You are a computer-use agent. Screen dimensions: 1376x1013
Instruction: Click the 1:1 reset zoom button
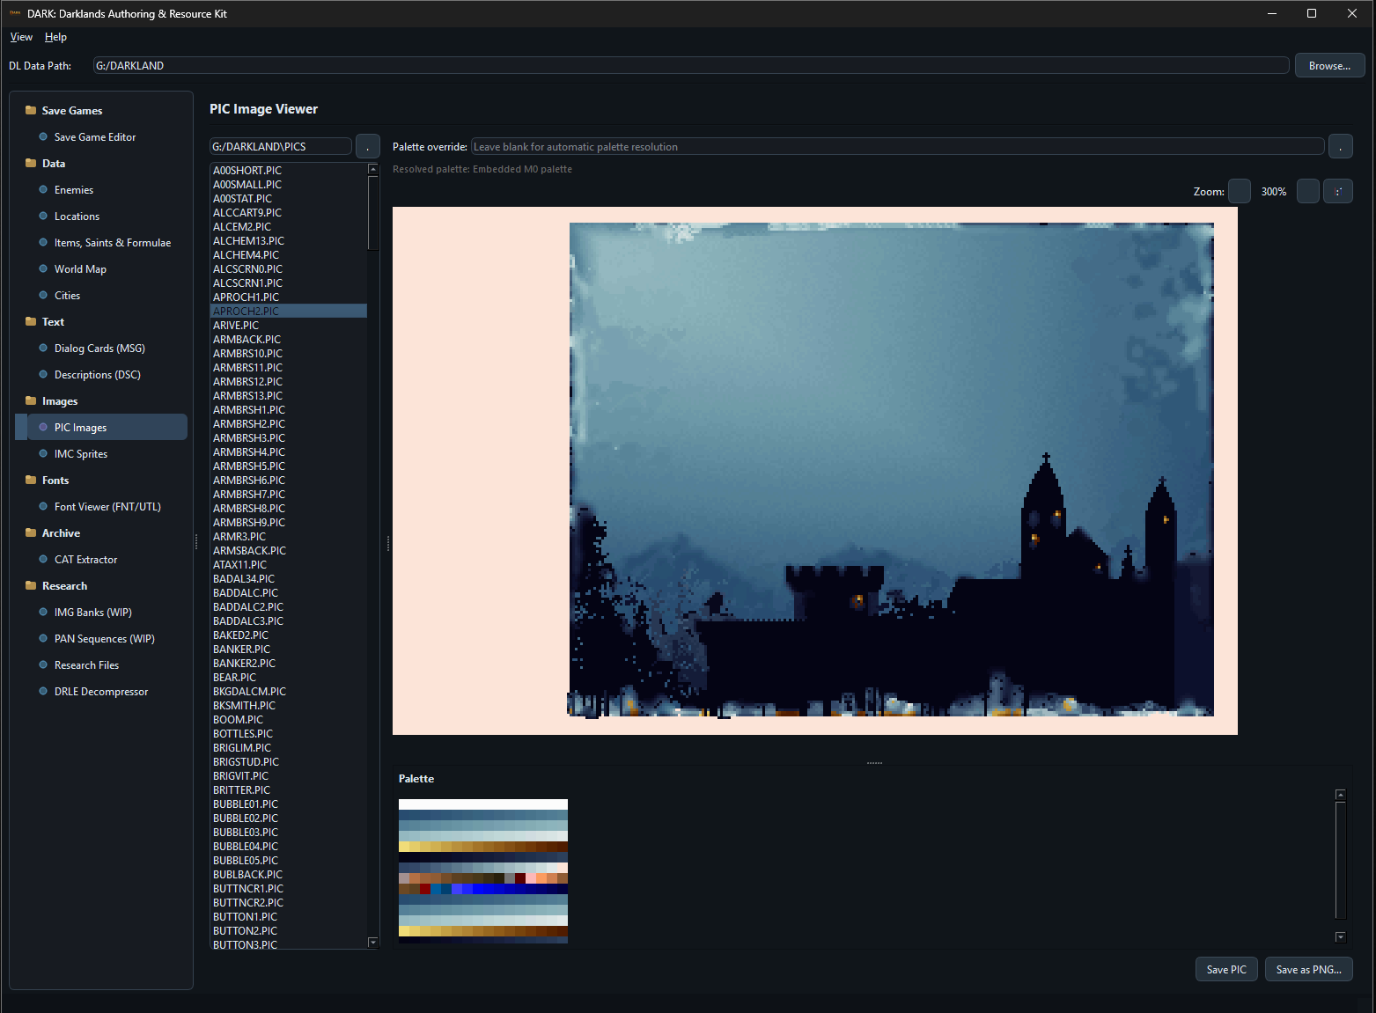pos(1338,191)
